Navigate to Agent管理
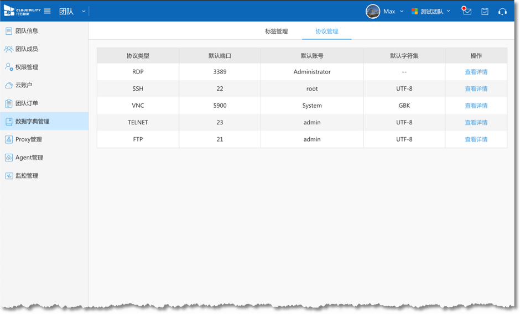 29,158
